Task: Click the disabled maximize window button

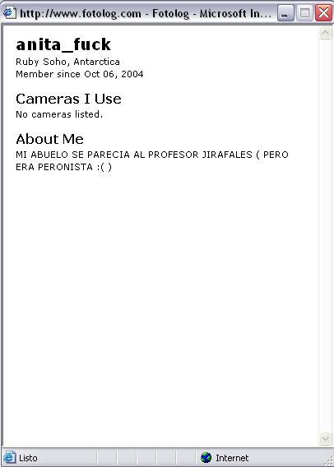Action: pyautogui.click(x=304, y=13)
